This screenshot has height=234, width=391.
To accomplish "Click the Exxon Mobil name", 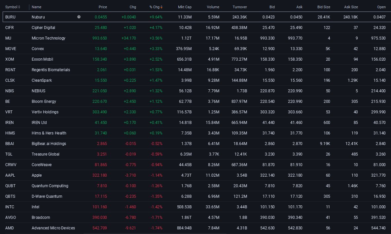I will (42, 59).
